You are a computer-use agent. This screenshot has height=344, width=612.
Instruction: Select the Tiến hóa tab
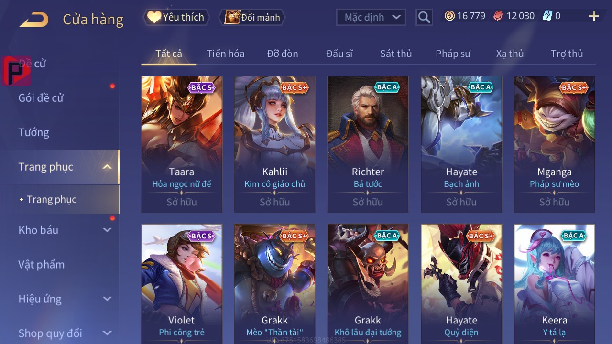[225, 54]
